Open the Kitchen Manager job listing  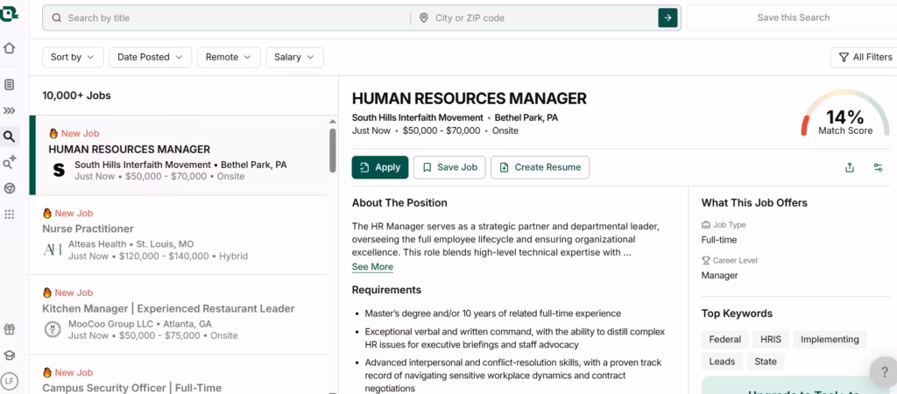tap(179, 314)
